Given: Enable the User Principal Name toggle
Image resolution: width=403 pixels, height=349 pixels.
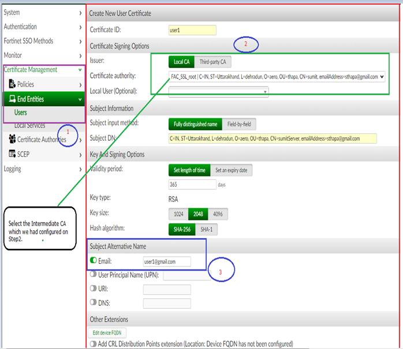Looking at the screenshot, I should [94, 275].
